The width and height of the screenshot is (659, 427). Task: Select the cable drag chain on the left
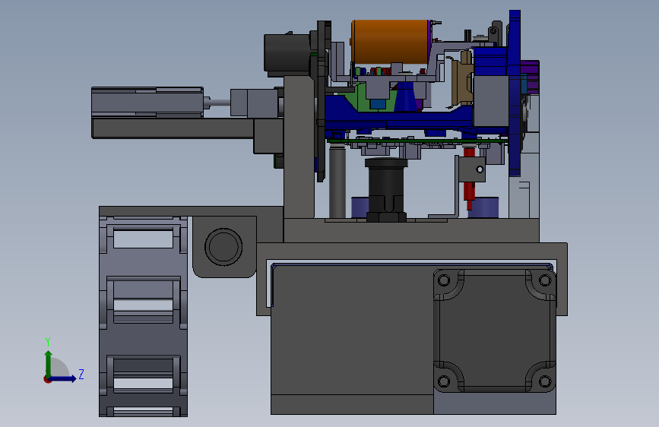[144, 316]
